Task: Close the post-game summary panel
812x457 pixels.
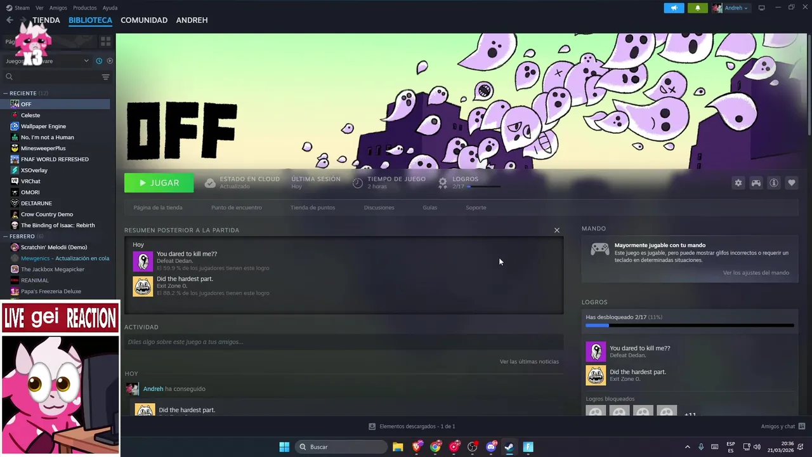Action: (x=557, y=230)
